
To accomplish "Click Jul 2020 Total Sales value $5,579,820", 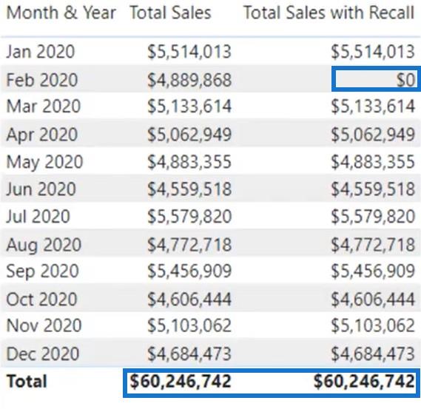I will click(x=189, y=216).
